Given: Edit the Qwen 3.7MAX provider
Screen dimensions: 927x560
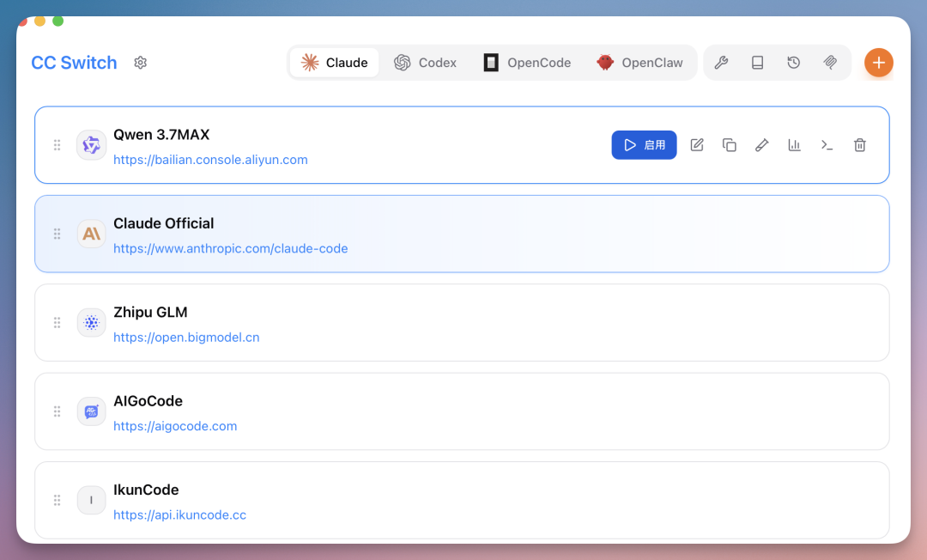Looking at the screenshot, I should (x=697, y=145).
